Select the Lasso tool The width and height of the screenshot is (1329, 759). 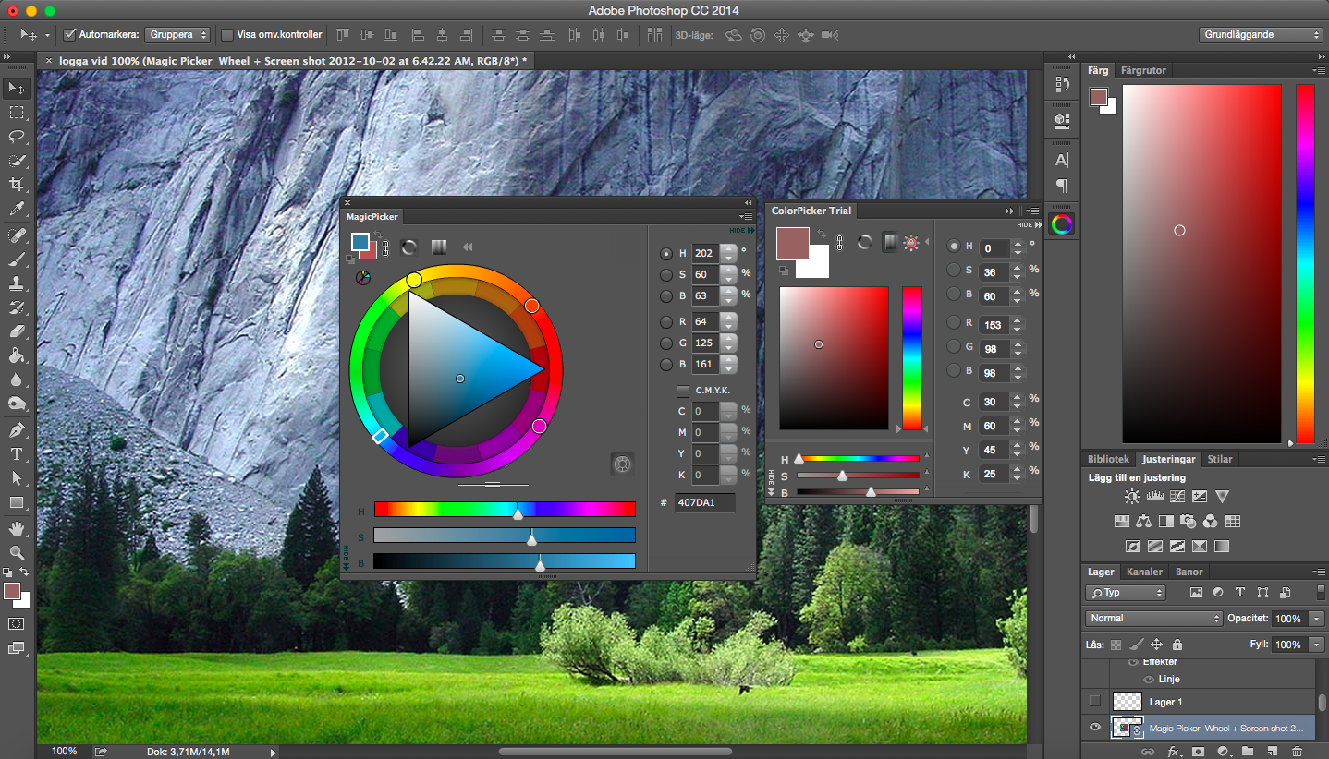coord(17,137)
